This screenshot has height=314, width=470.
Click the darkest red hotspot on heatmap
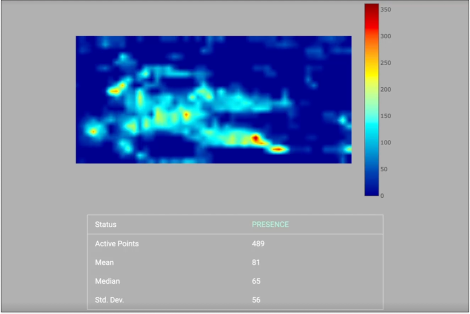(x=255, y=139)
